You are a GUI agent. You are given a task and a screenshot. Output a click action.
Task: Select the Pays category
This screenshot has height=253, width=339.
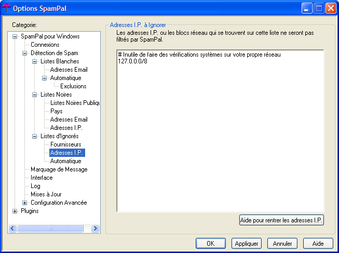57,111
